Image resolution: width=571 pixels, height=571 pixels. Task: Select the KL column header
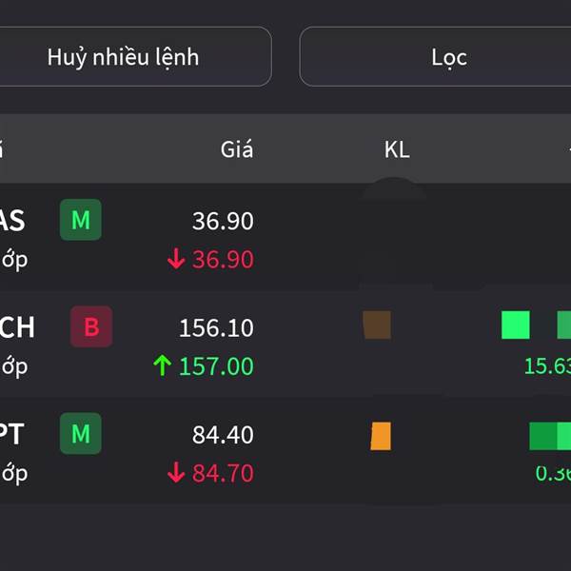tap(397, 149)
